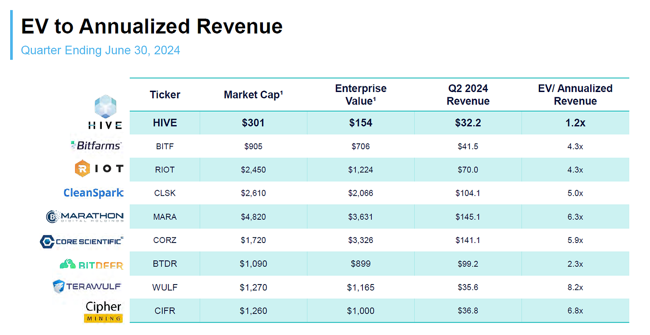Click the 'EV/ Annualized Revenue' column header
This screenshot has height=335, width=650.
click(x=575, y=95)
